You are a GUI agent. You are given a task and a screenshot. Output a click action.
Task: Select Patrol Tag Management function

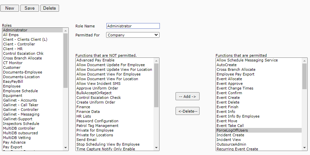(x=97, y=126)
